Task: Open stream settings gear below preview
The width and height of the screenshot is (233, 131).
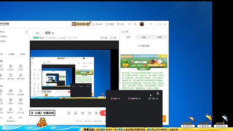Action: tap(96, 113)
